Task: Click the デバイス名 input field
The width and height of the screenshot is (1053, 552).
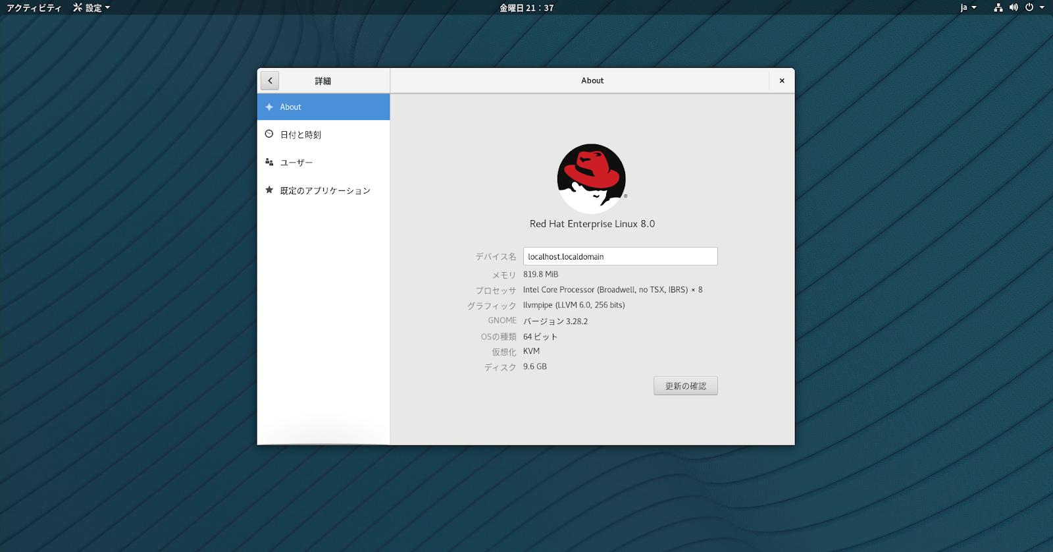Action: click(621, 256)
